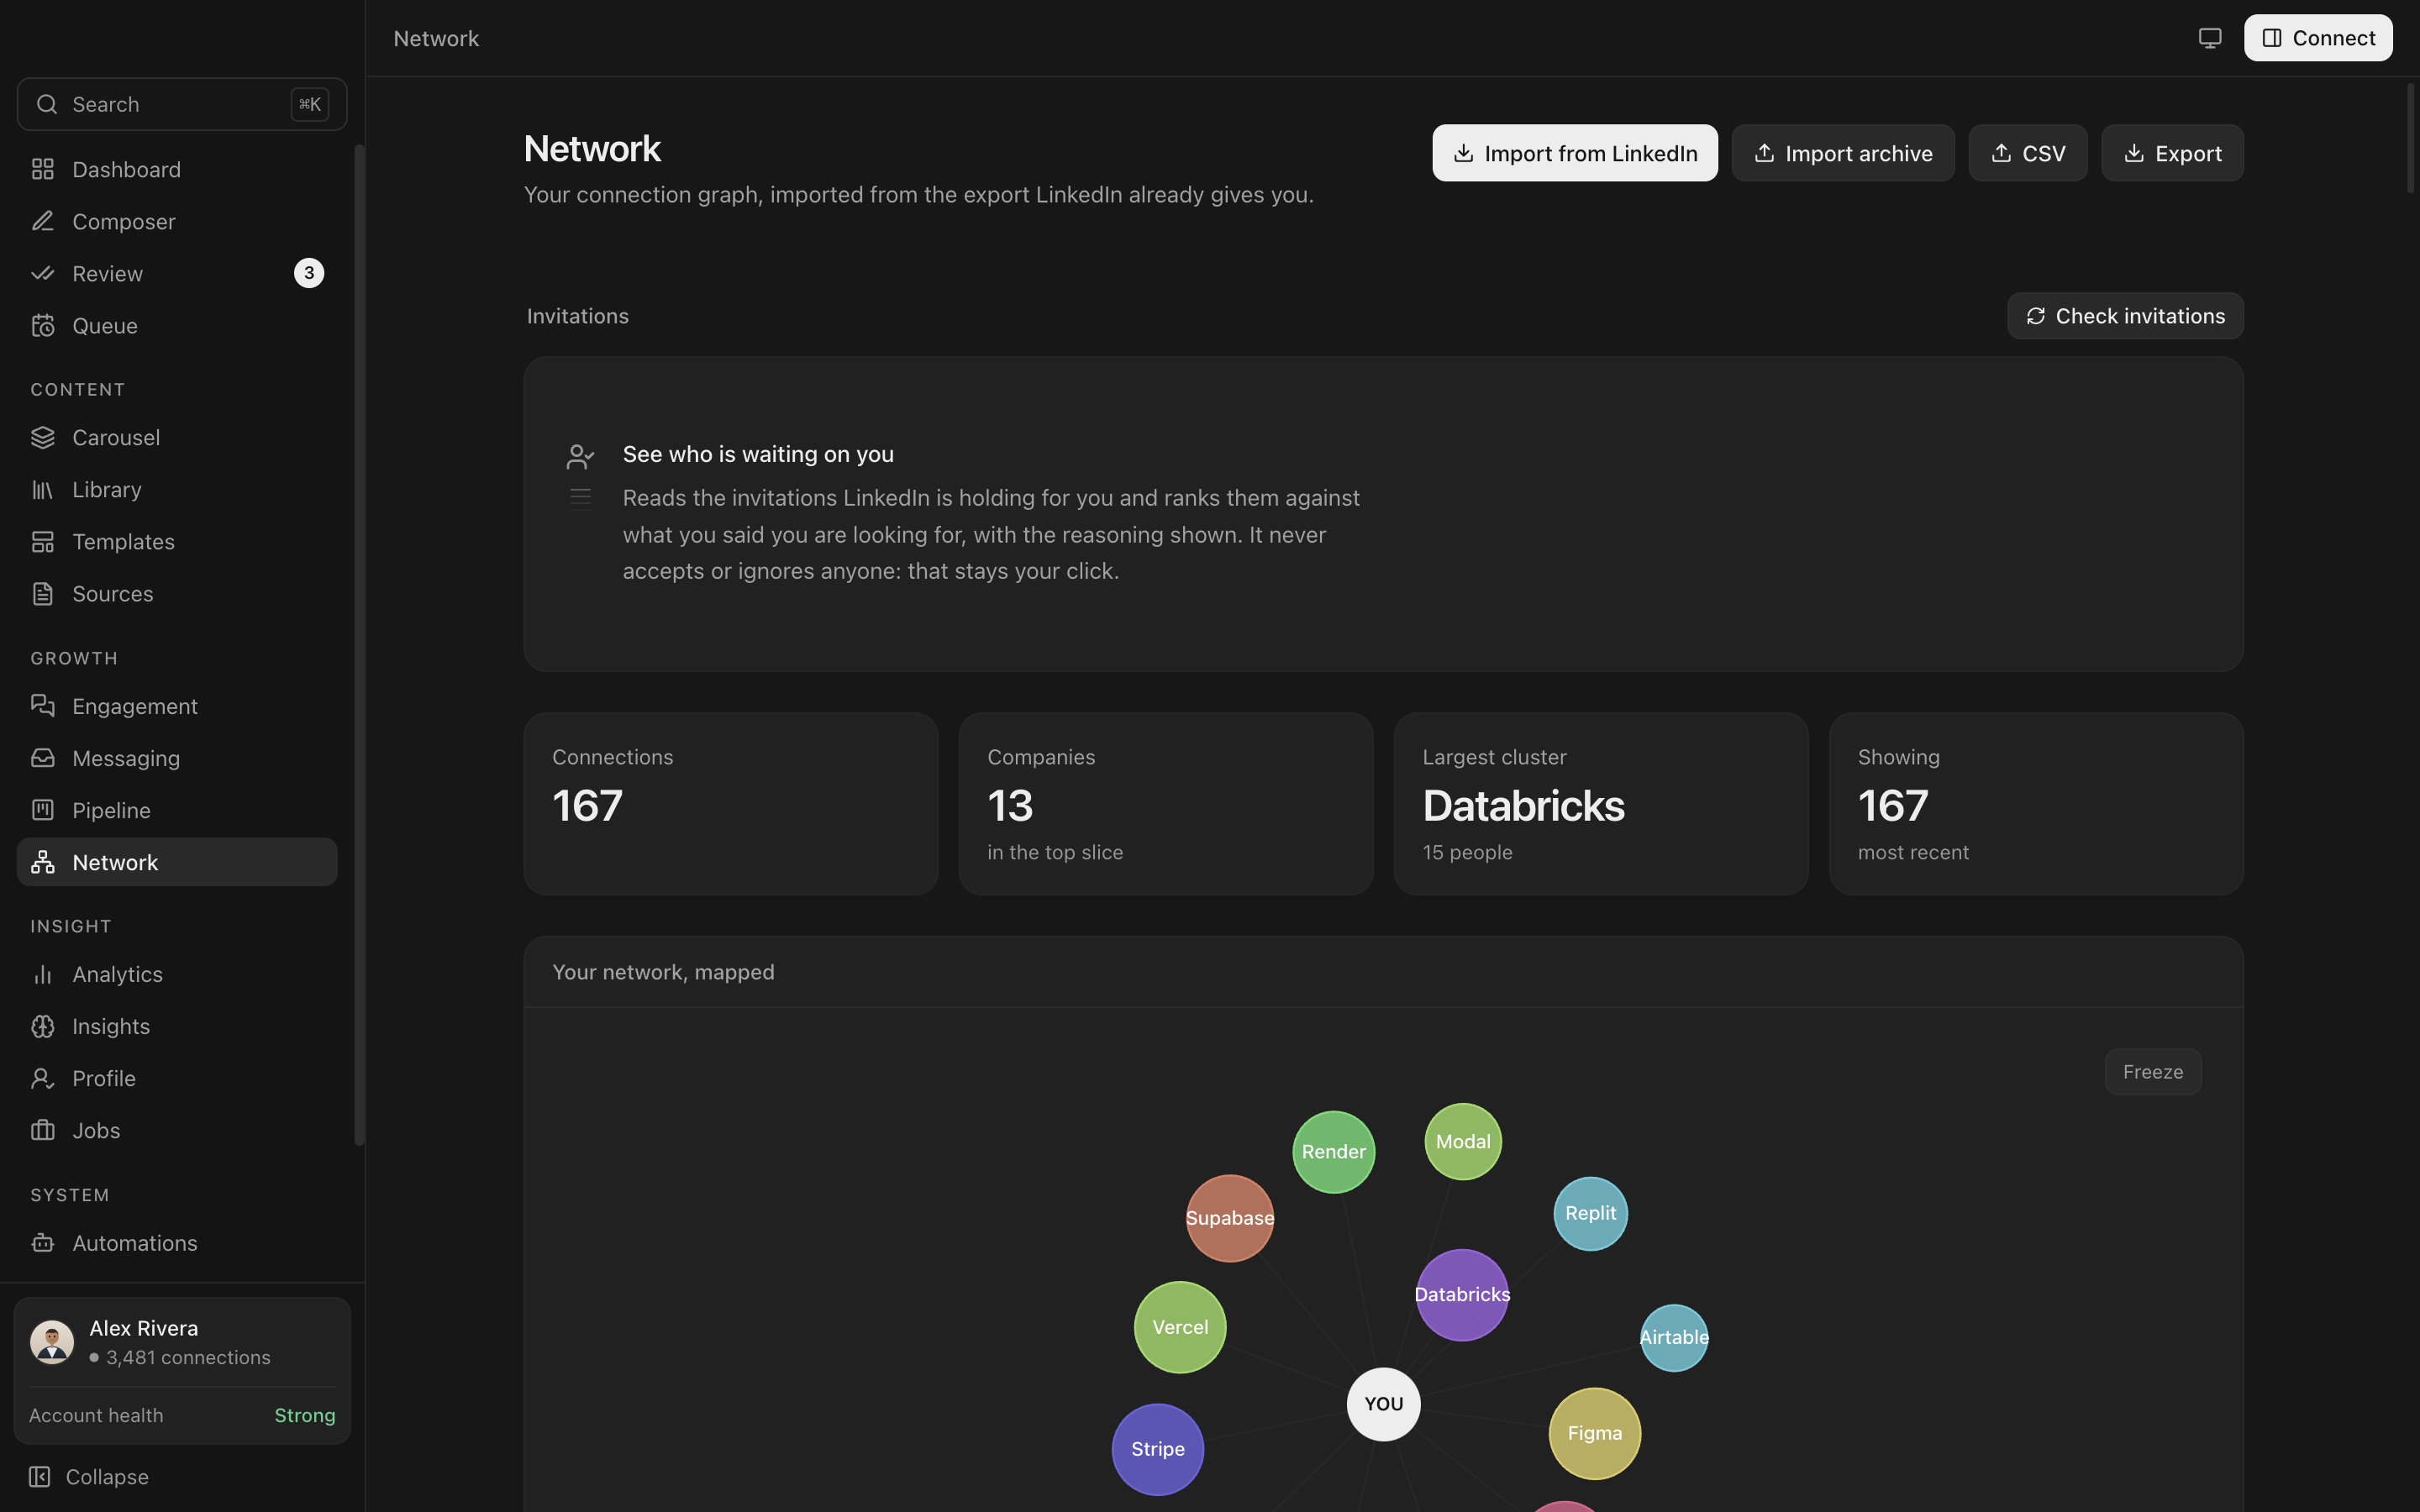Collapse the sidebar

coord(90,1477)
